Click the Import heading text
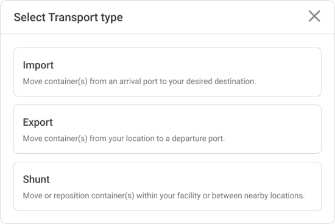The height and width of the screenshot is (224, 335). (x=38, y=65)
